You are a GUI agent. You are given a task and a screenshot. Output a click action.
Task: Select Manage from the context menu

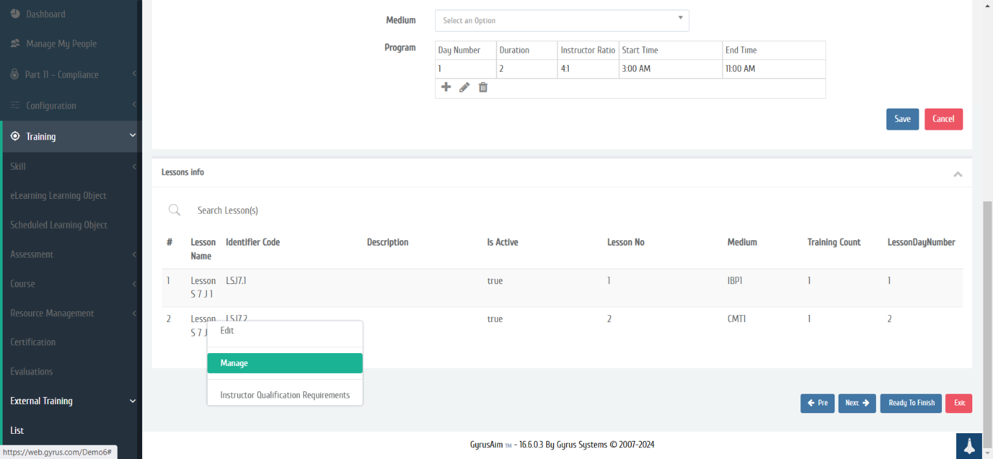point(284,363)
